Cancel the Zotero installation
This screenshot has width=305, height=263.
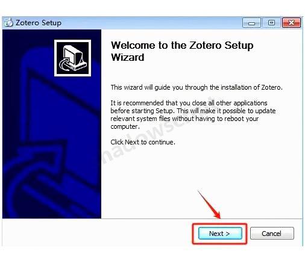(x=272, y=234)
